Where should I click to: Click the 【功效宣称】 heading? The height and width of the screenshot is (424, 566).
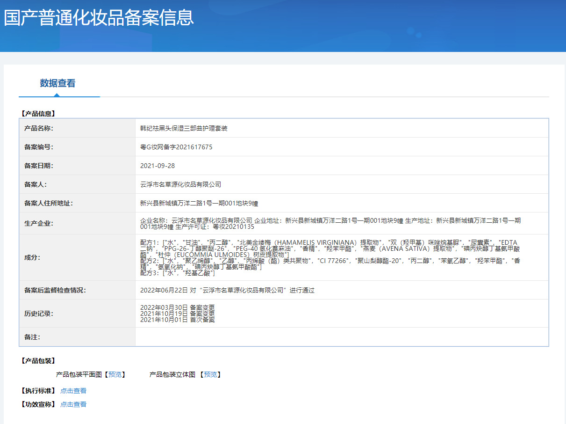pos(38,404)
